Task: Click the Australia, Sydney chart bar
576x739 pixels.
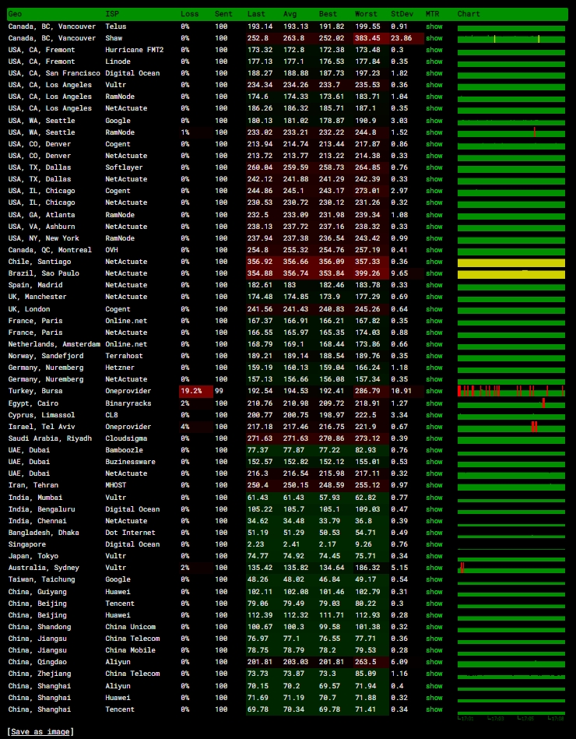Action: tap(511, 569)
